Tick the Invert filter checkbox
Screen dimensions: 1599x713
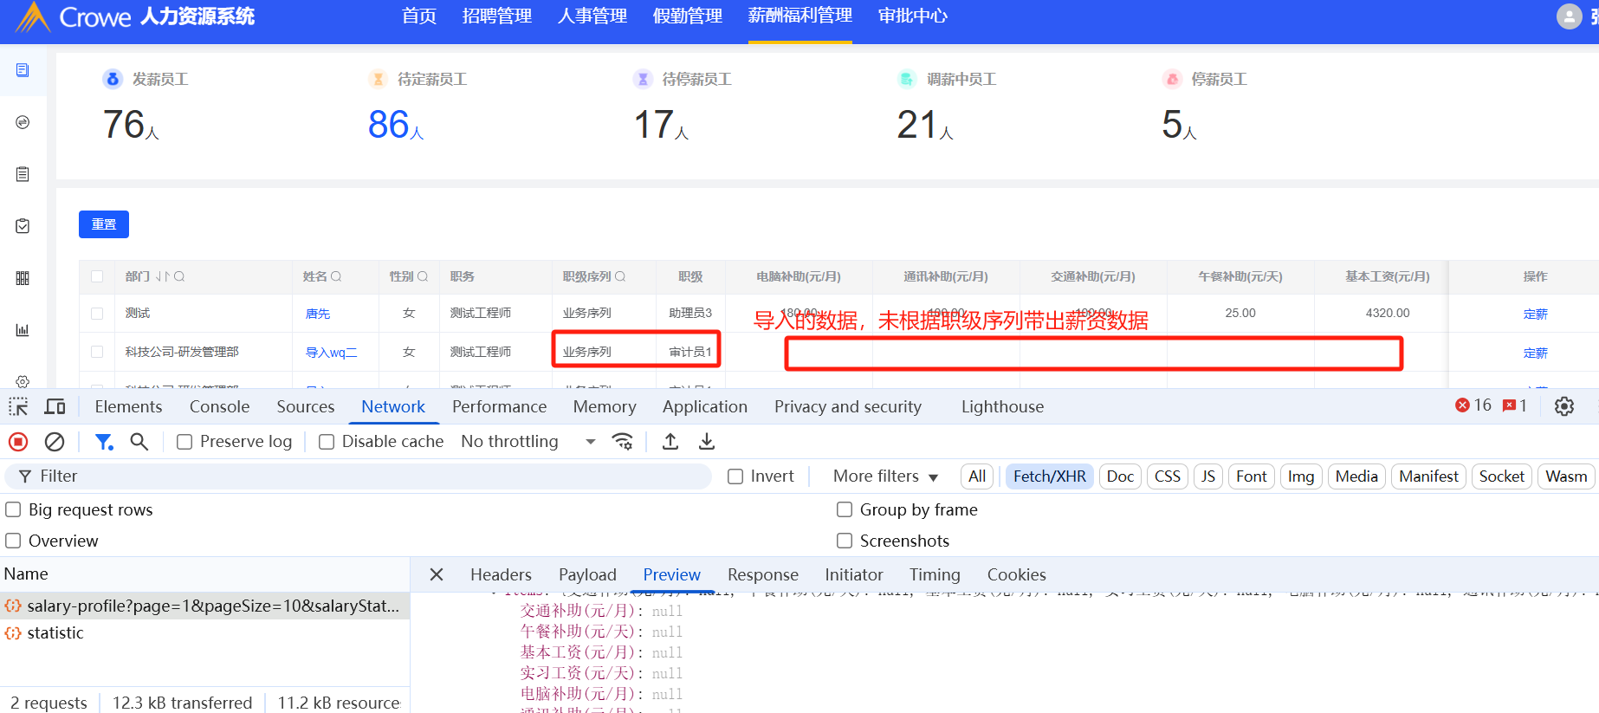click(735, 476)
